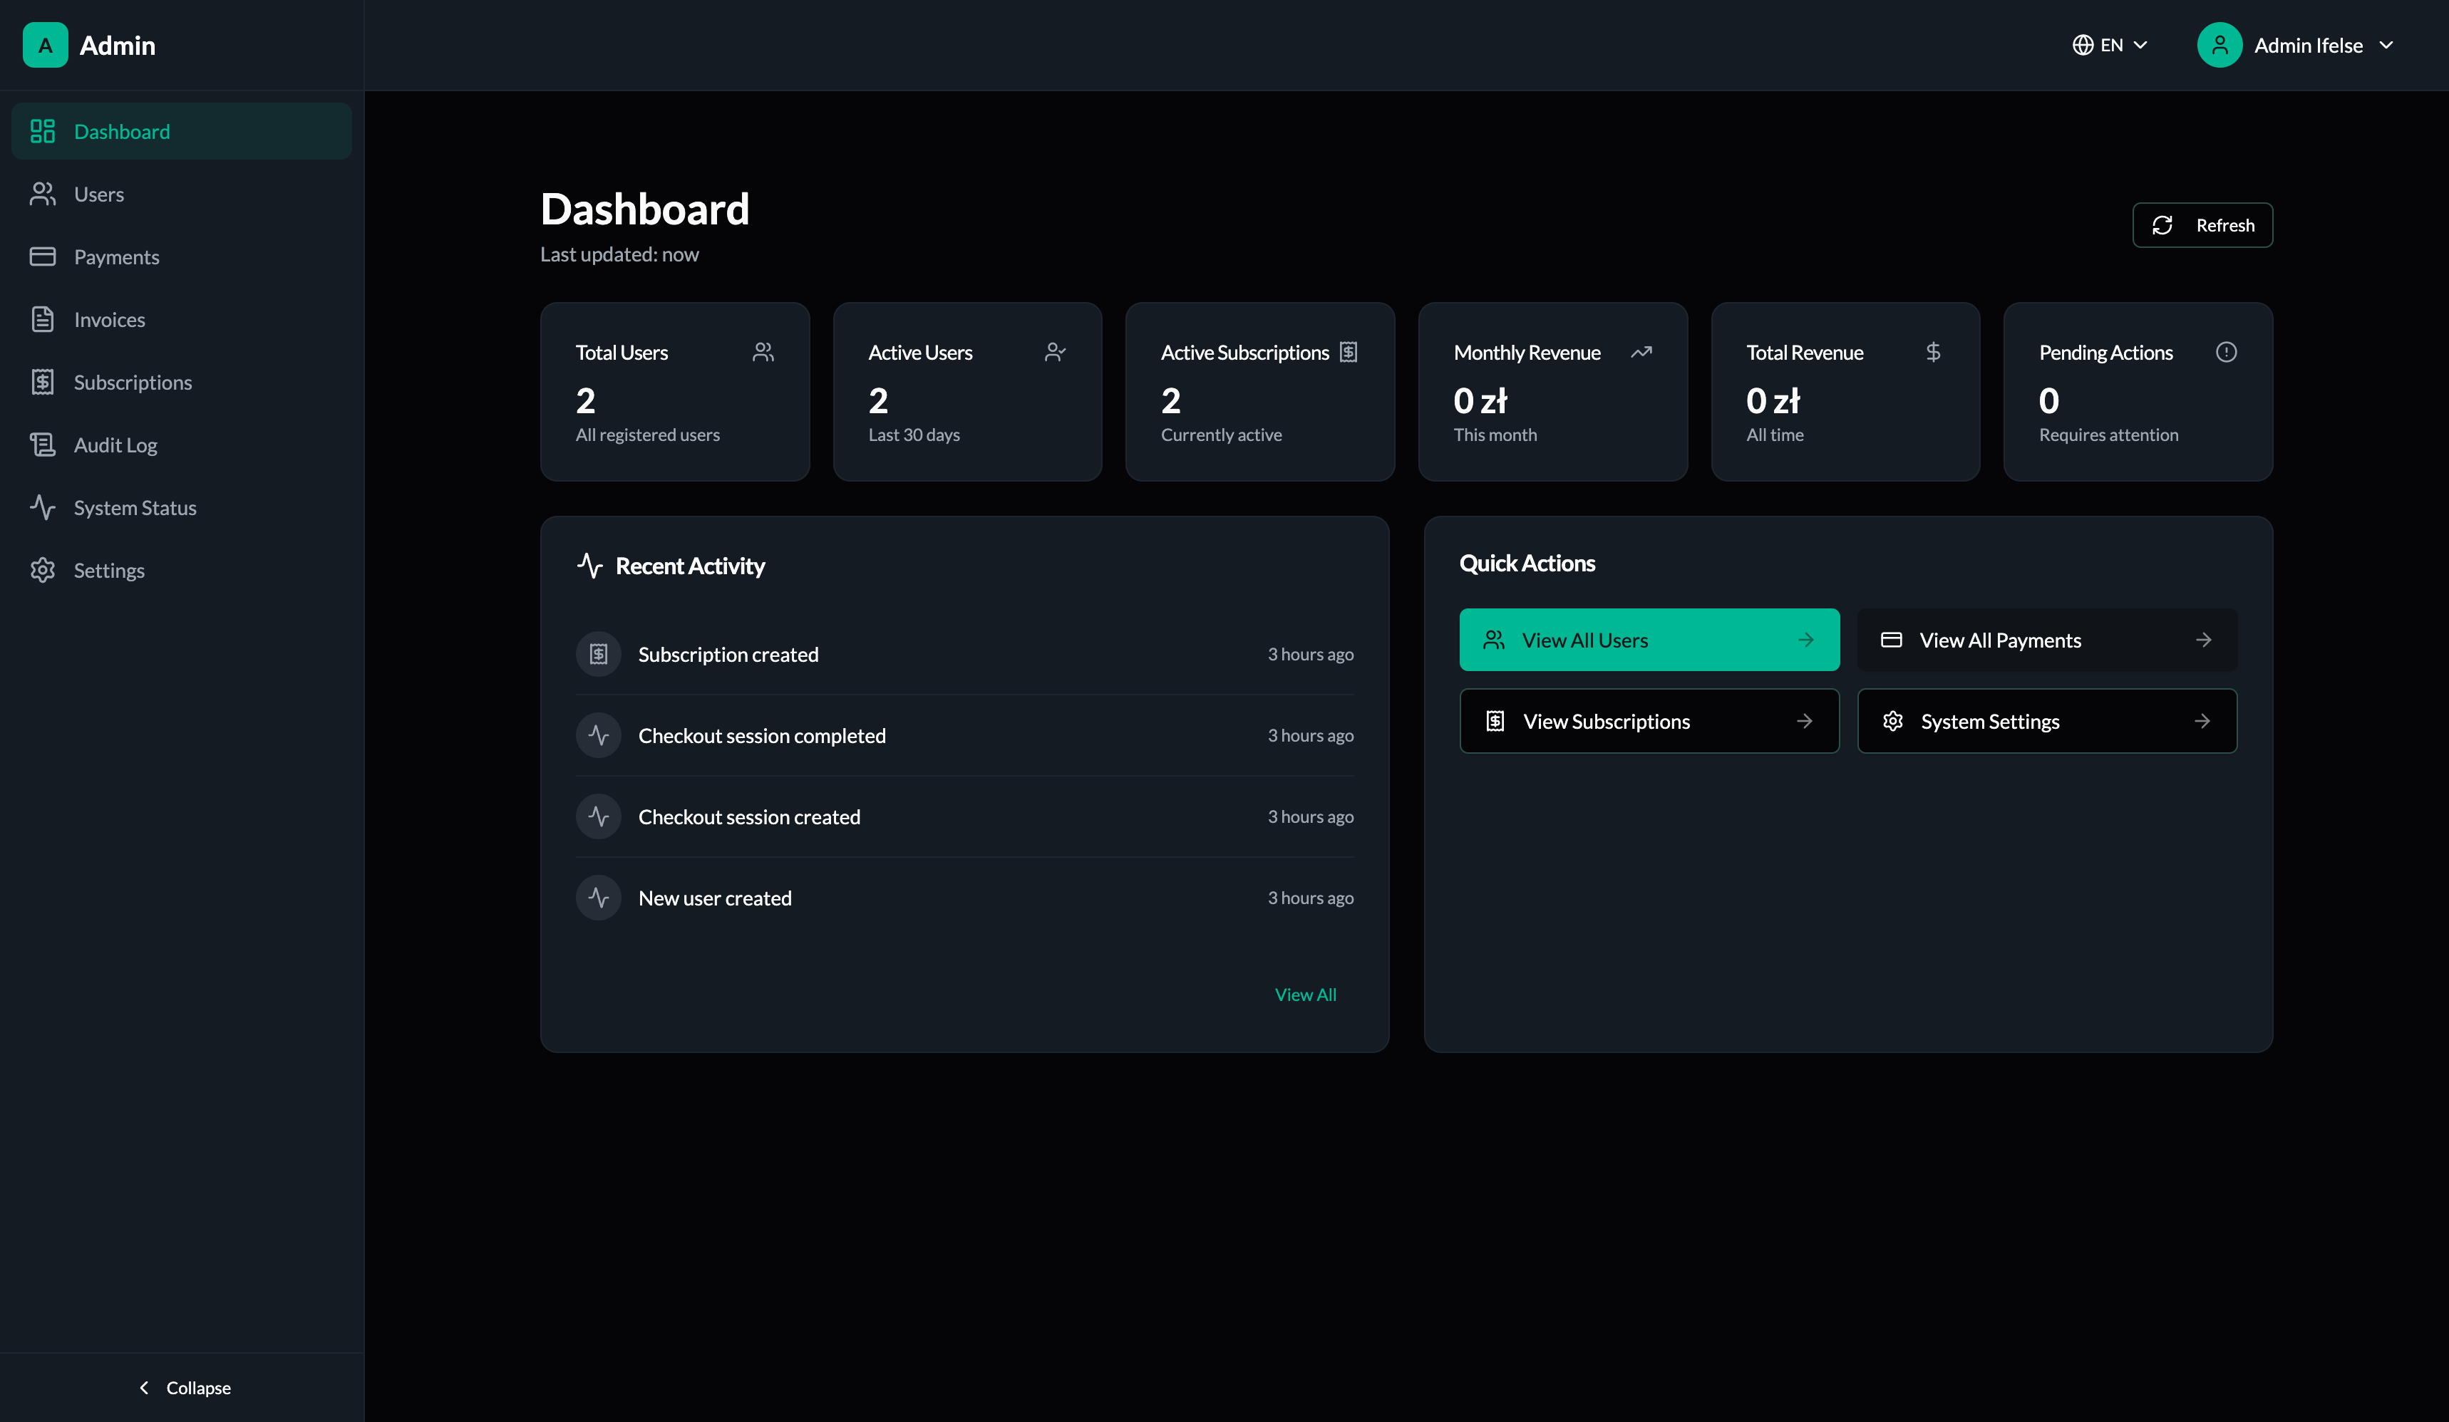This screenshot has width=2449, height=1422.
Task: Click the New user created activity icon
Action: 599,898
